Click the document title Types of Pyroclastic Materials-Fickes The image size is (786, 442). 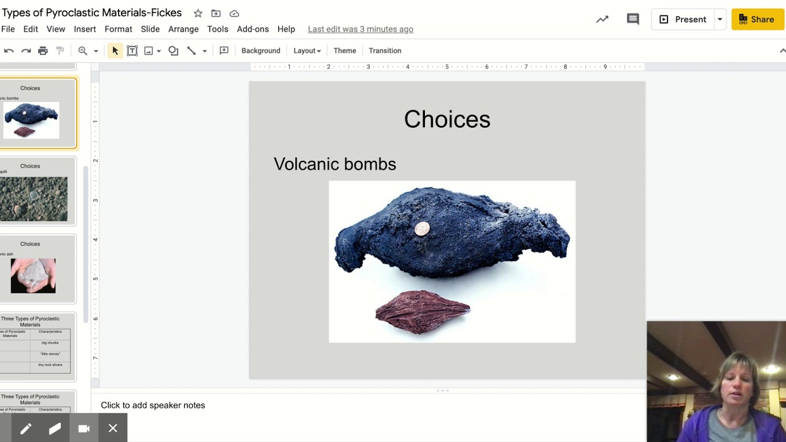[x=91, y=13]
